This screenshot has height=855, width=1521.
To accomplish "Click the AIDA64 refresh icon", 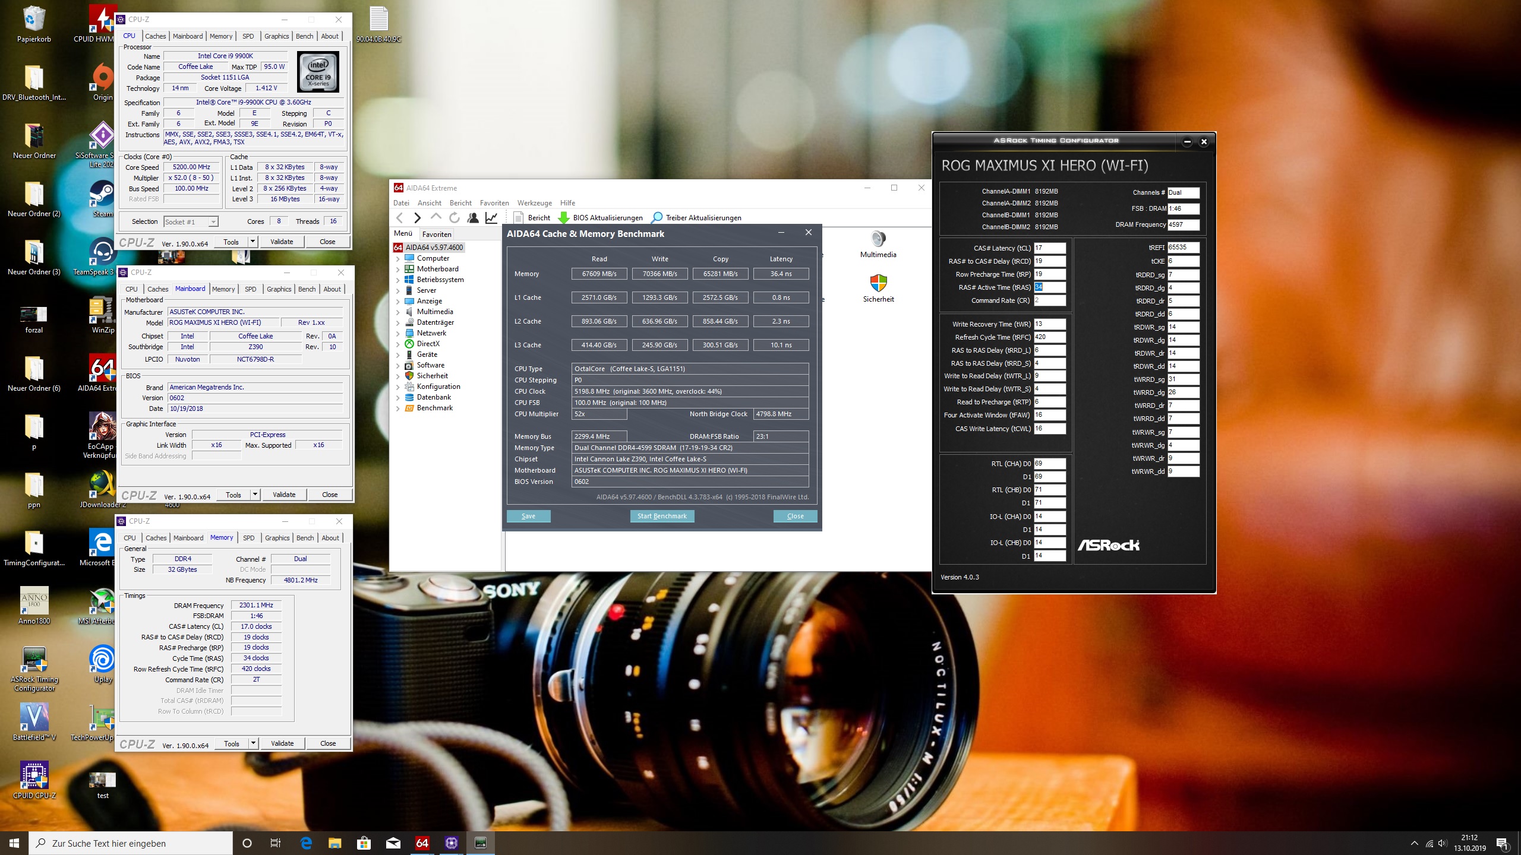I will click(x=455, y=218).
